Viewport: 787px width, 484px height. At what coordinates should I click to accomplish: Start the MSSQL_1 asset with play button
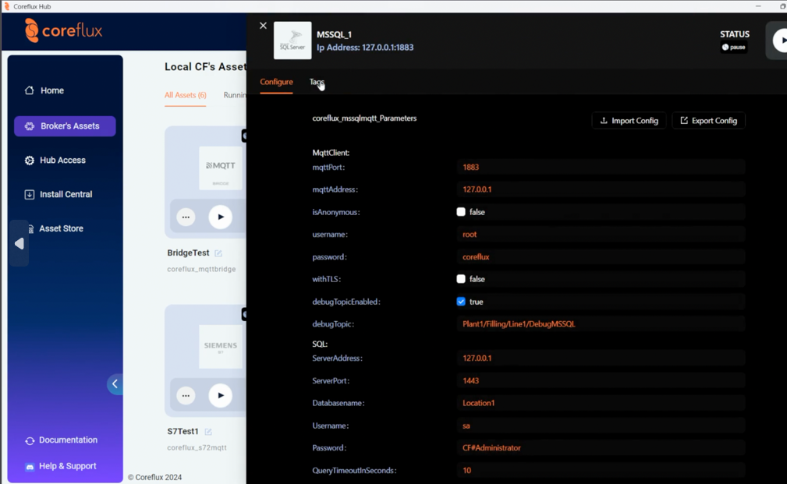[x=779, y=41]
